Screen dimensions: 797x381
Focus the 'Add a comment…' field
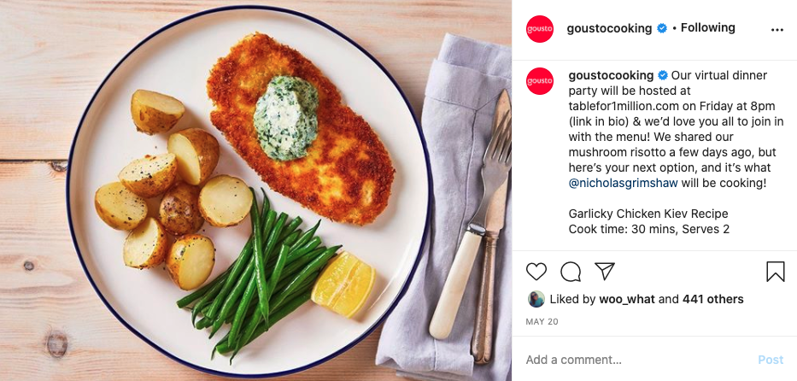pyautogui.click(x=632, y=360)
